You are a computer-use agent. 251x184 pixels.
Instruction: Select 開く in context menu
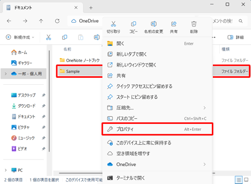point(157,44)
